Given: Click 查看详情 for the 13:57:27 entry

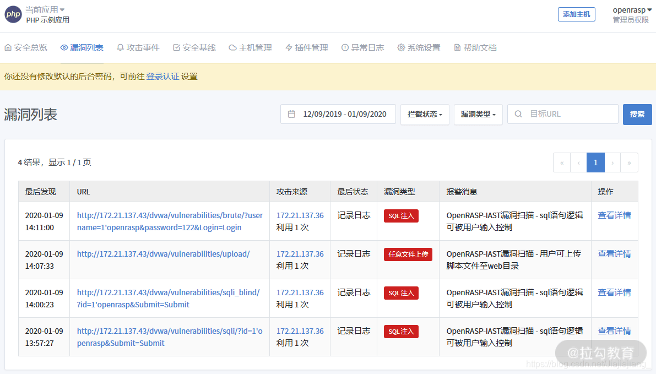Looking at the screenshot, I should coord(614,331).
